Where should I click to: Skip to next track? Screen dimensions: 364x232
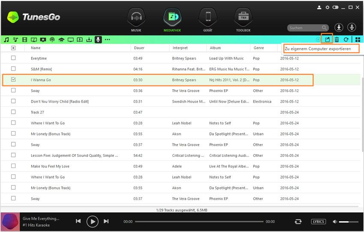106,221
